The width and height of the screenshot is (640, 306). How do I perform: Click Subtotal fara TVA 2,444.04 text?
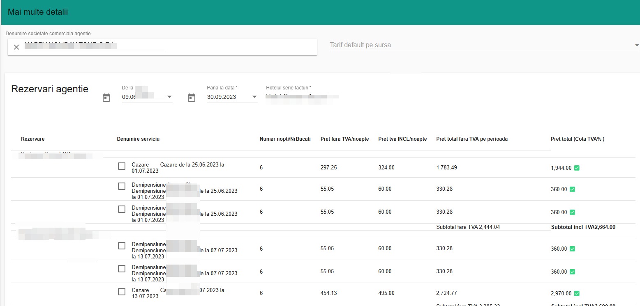468,227
